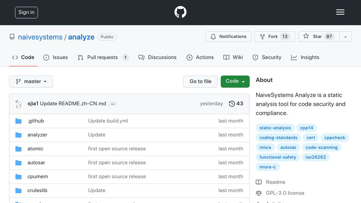The height and width of the screenshot is (203, 361).
Task: Click the Sign in button
Action: 26,12
